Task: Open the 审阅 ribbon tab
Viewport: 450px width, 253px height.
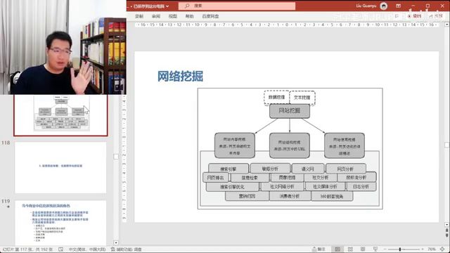Action: [x=156, y=16]
